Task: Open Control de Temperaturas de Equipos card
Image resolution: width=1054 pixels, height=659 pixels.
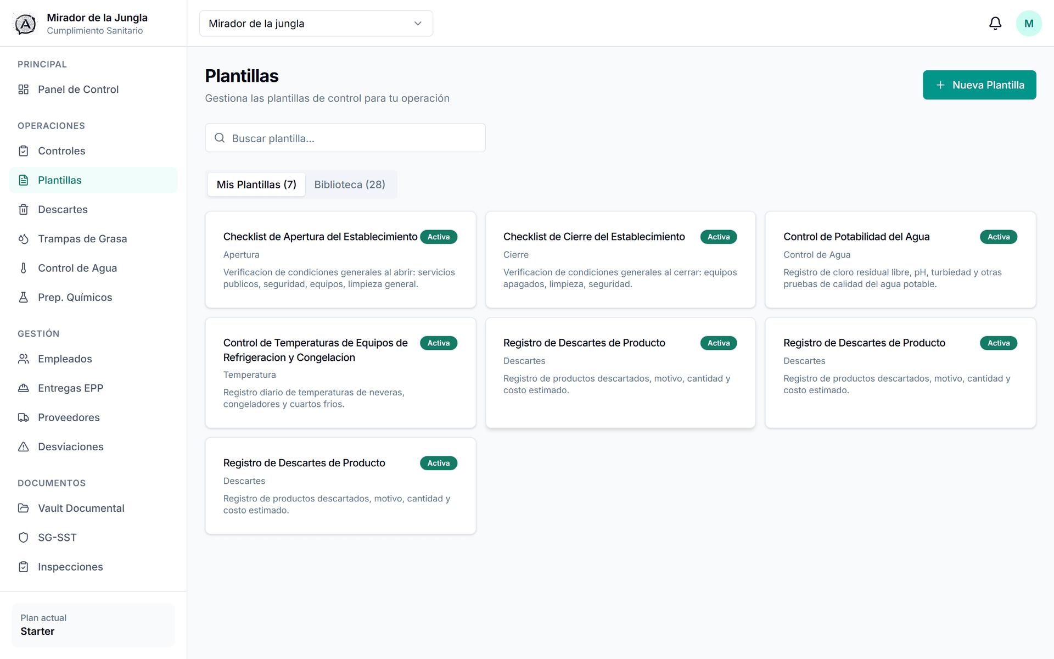Action: [340, 373]
